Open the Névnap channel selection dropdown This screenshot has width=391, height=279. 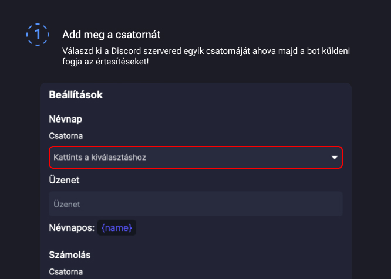[195, 158]
